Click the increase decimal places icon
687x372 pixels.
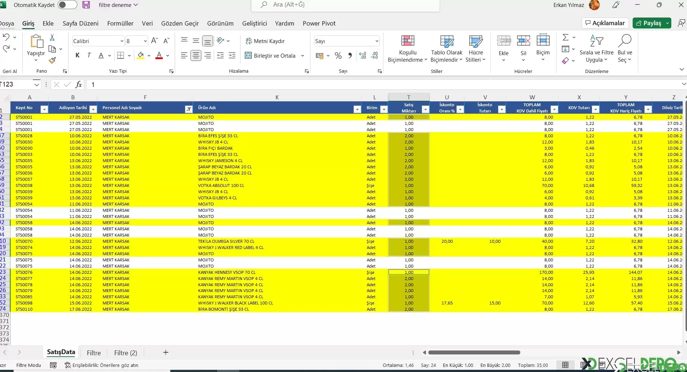pyautogui.click(x=363, y=55)
